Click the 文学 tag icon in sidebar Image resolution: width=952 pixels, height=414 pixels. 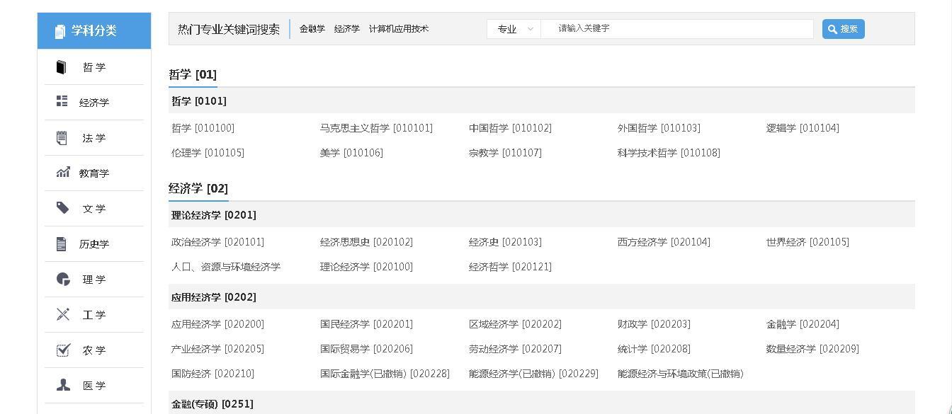pyautogui.click(x=62, y=208)
